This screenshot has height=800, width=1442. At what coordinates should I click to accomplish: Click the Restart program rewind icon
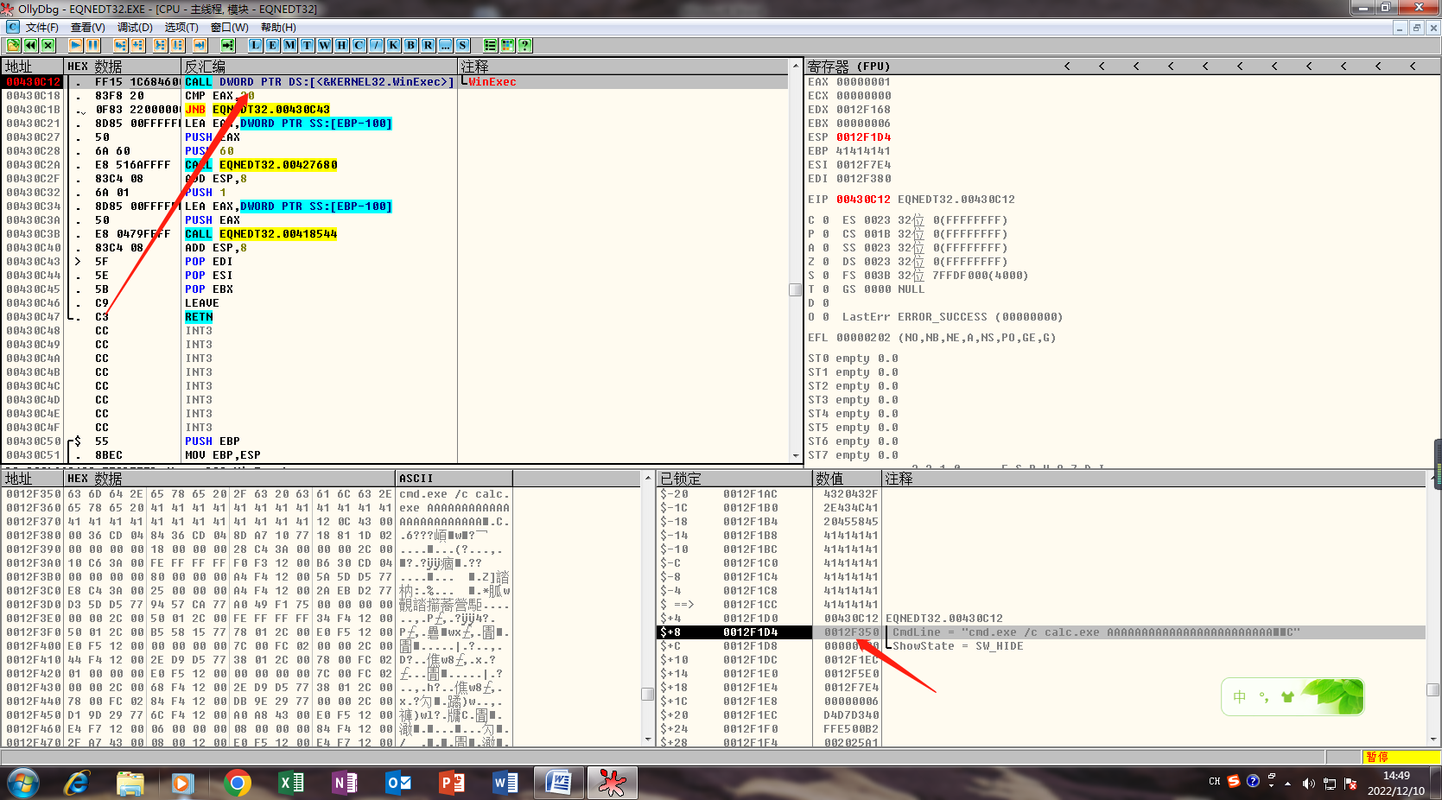31,45
